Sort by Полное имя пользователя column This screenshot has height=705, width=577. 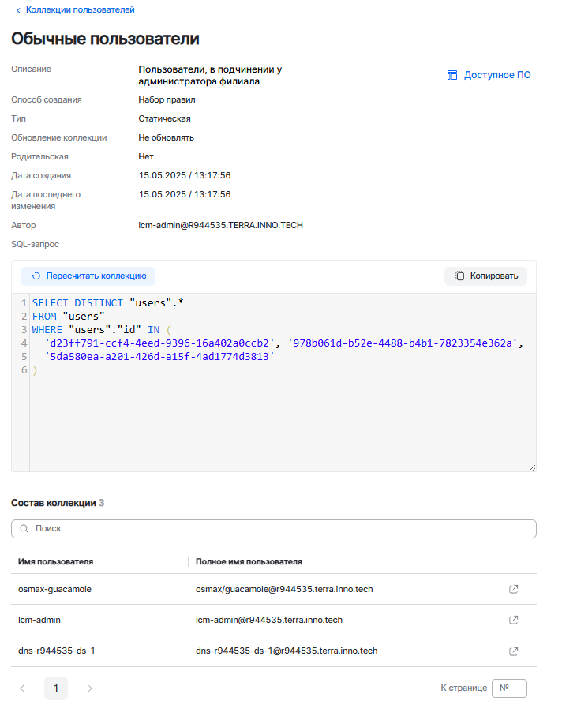[249, 561]
